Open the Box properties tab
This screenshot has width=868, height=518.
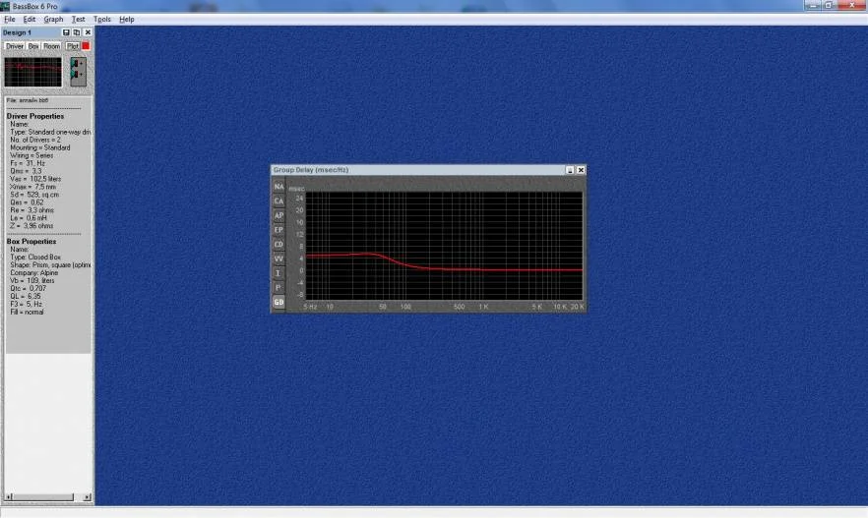(x=33, y=46)
